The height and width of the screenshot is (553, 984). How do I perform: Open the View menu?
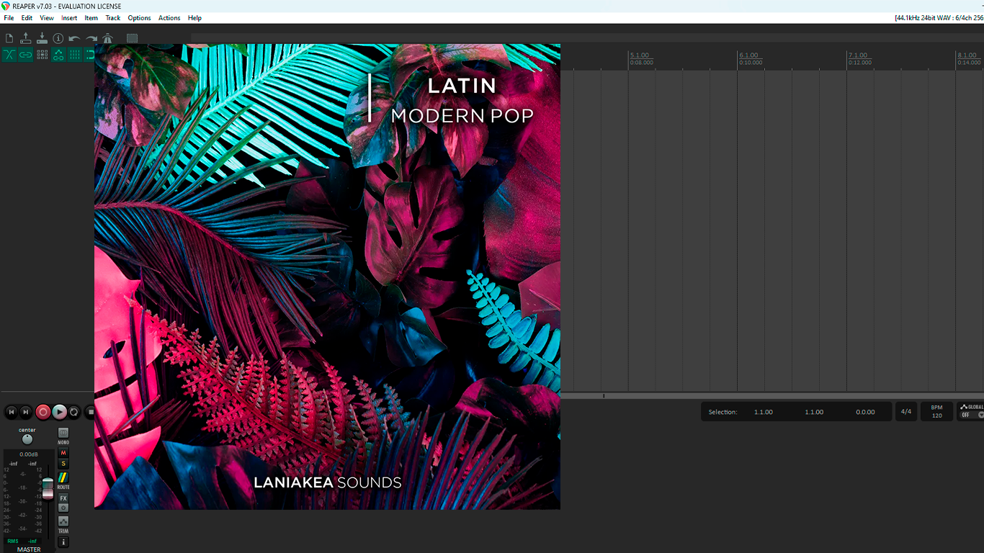click(47, 18)
